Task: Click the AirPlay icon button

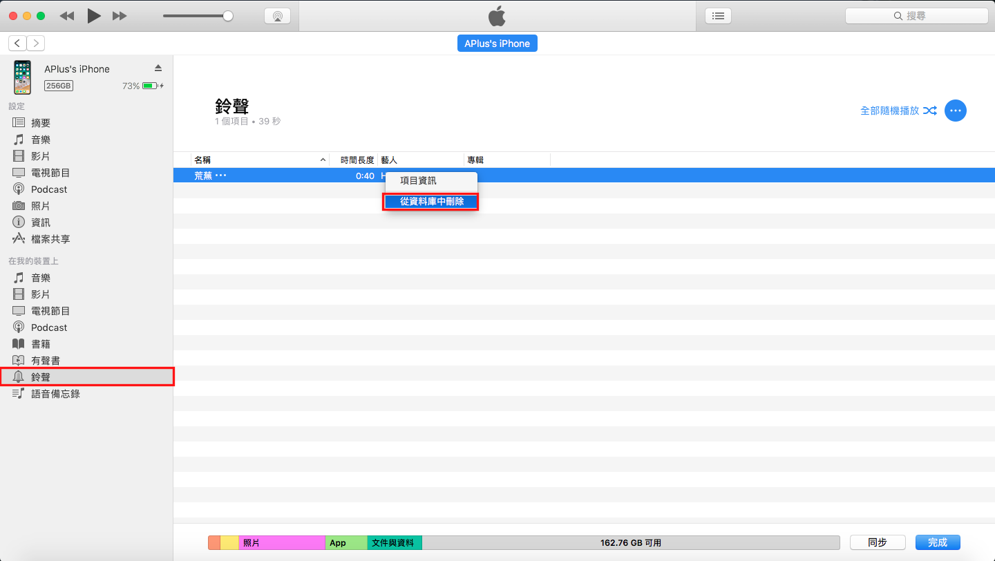Action: coord(277,16)
